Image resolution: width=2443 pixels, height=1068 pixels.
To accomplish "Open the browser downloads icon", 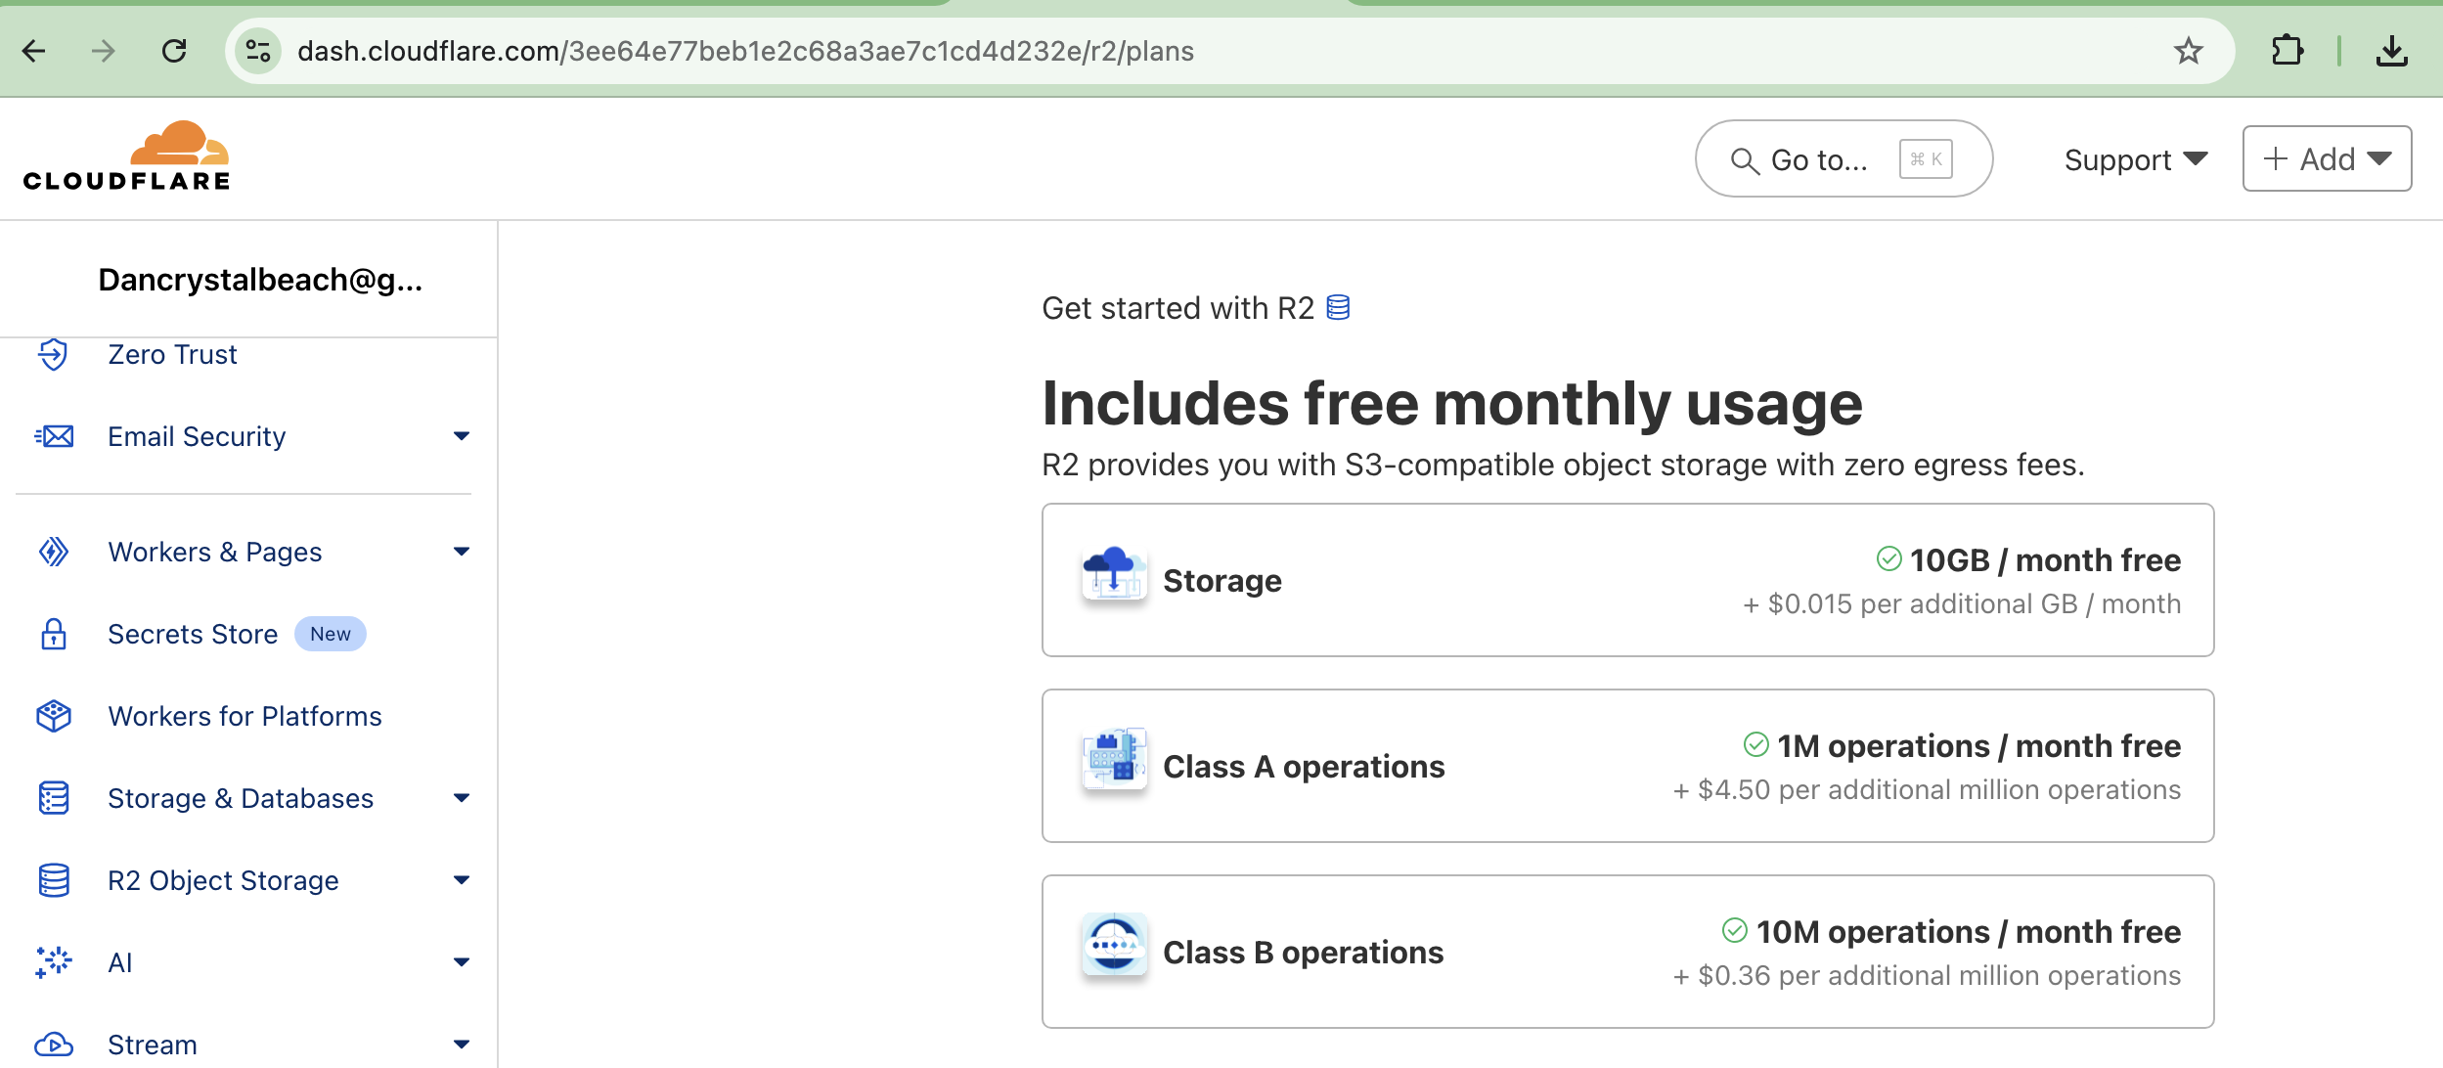I will point(2393,50).
